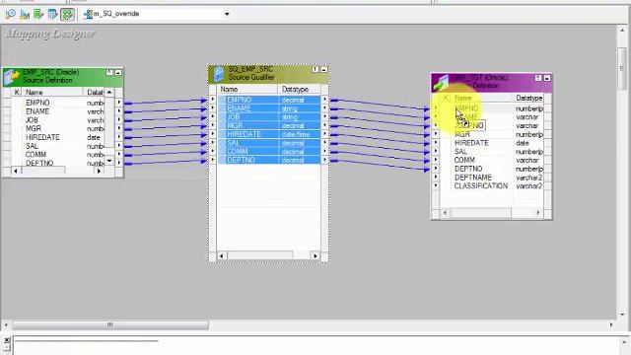Click Datatype column header in target definition
631x355 pixels.
(x=528, y=98)
